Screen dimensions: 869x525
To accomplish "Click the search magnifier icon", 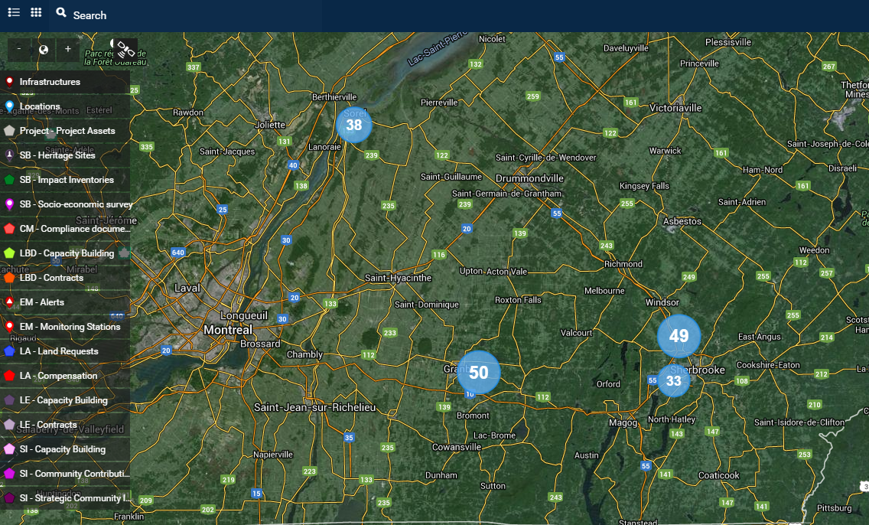I will (x=61, y=12).
